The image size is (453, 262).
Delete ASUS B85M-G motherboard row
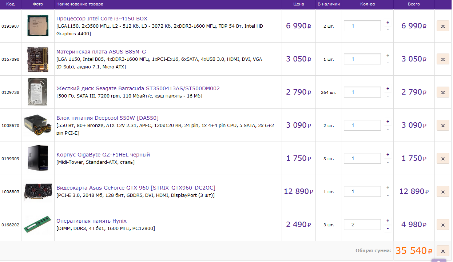(x=443, y=59)
